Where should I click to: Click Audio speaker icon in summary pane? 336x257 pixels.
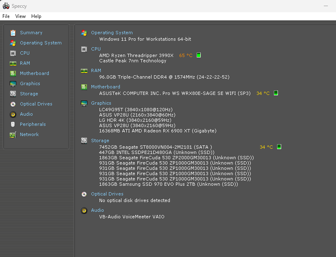click(84, 211)
